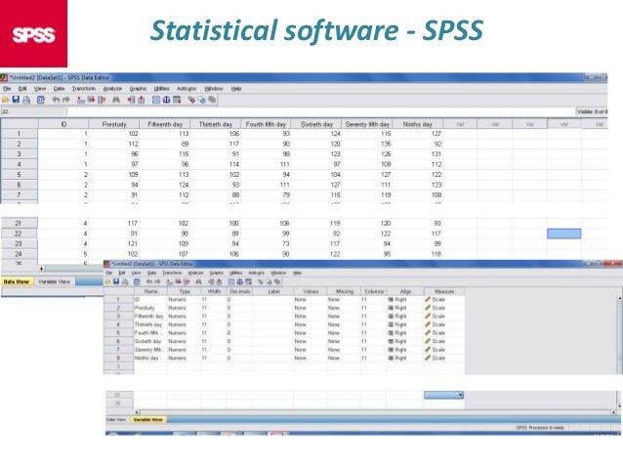This screenshot has height=468, width=623.
Task: Open Analyze menu in the Data View window
Action: 112,89
